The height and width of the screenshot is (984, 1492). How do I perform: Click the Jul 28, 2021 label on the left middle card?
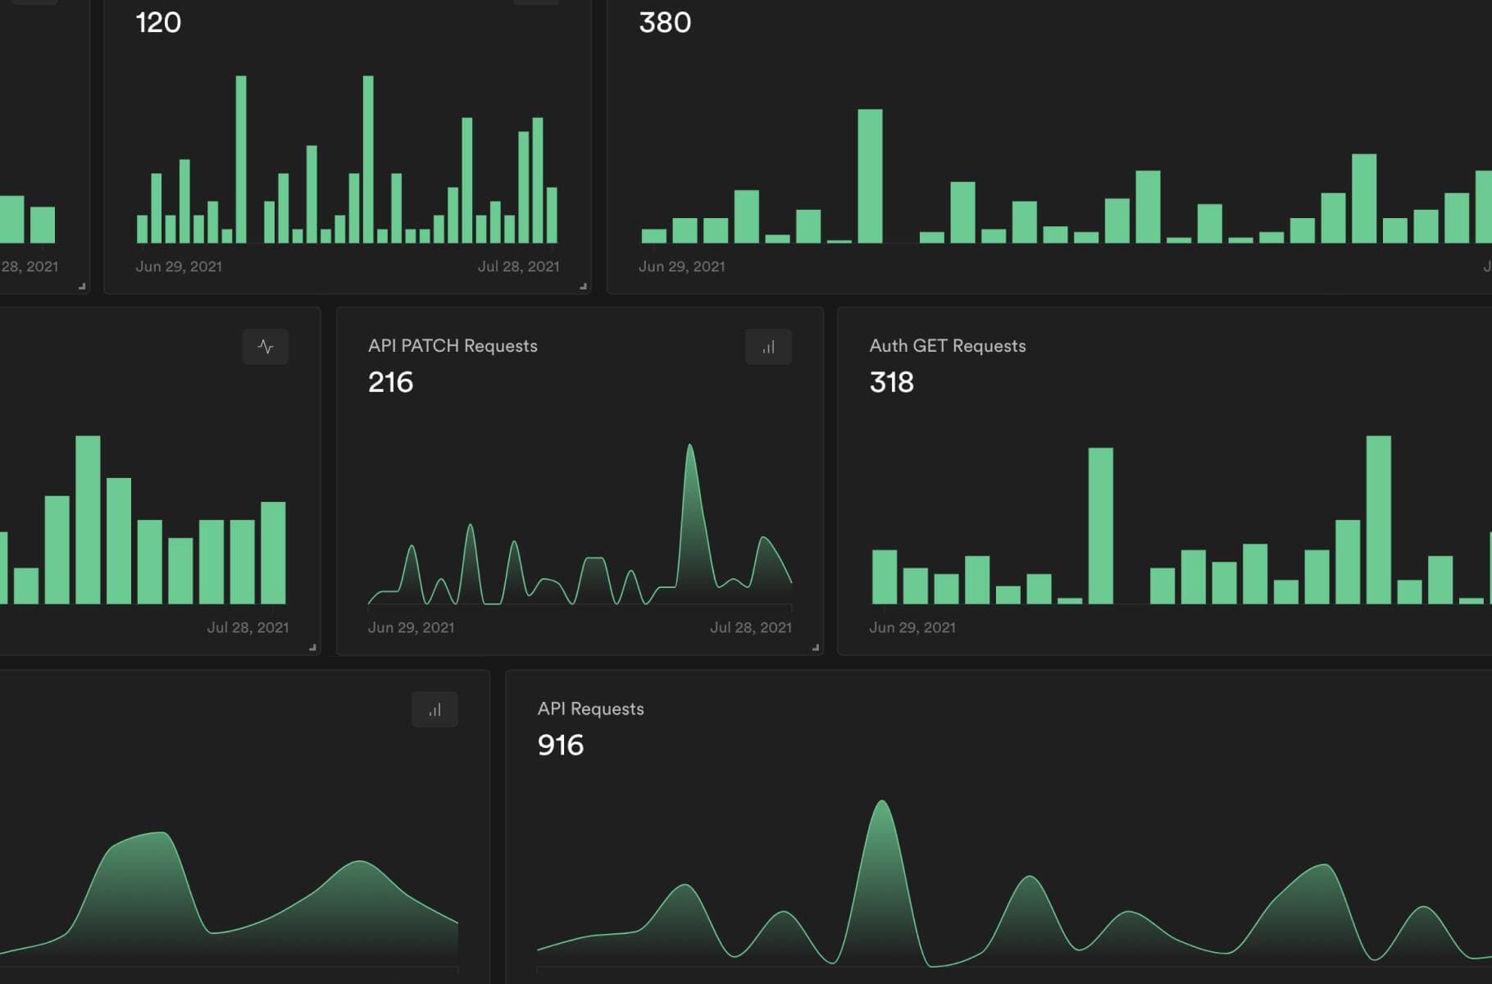coord(248,627)
